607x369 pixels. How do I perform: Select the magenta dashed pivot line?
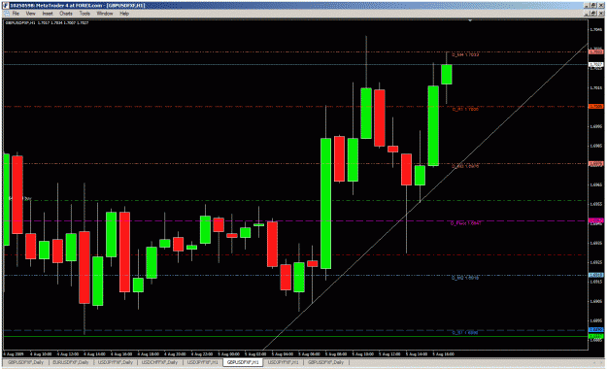tap(296, 221)
